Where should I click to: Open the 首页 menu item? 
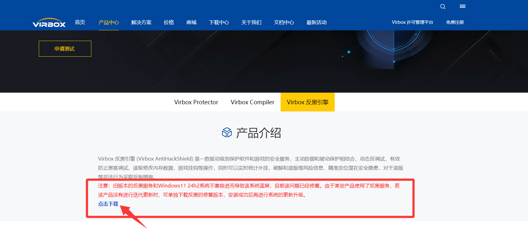tap(80, 22)
